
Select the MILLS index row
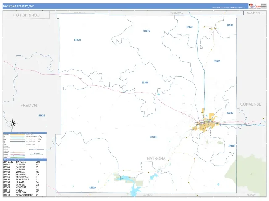tap(21, 190)
